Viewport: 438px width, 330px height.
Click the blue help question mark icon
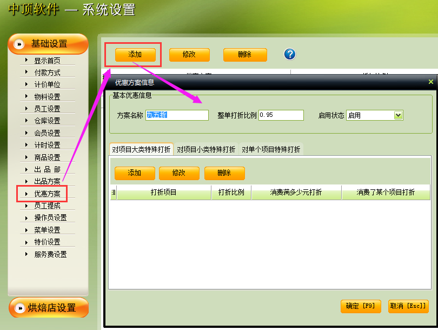[x=290, y=54]
